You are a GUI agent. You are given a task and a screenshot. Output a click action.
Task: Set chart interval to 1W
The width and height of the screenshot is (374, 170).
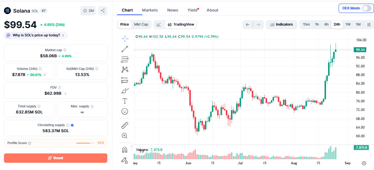point(348,24)
